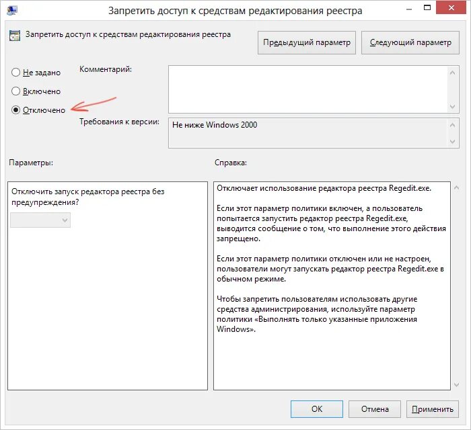Viewport: 471px width, 430px height.
Task: Confirm with the OK button
Action: click(x=317, y=409)
